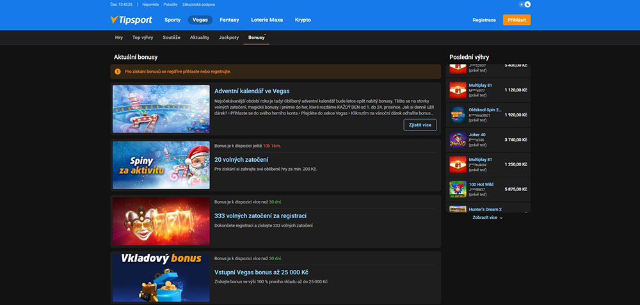The height and width of the screenshot is (305, 640).
Task: Click the Registrace link
Action: 484,20
